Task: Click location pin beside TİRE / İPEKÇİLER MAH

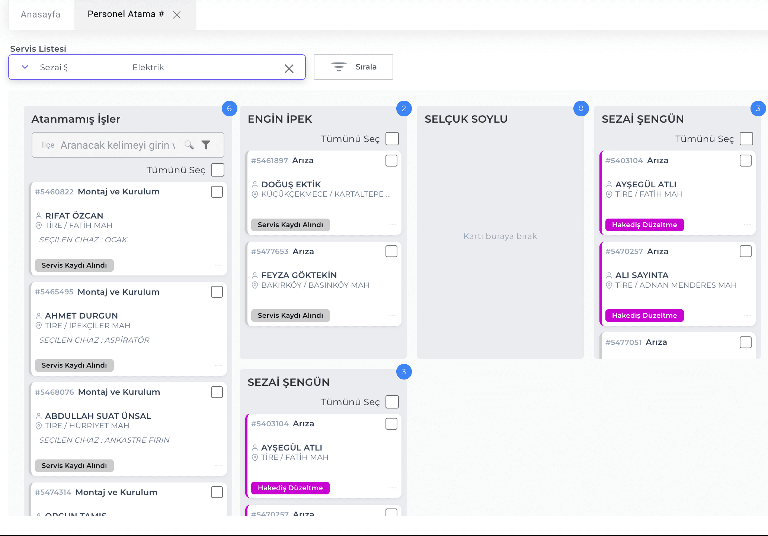Action: pyautogui.click(x=39, y=326)
